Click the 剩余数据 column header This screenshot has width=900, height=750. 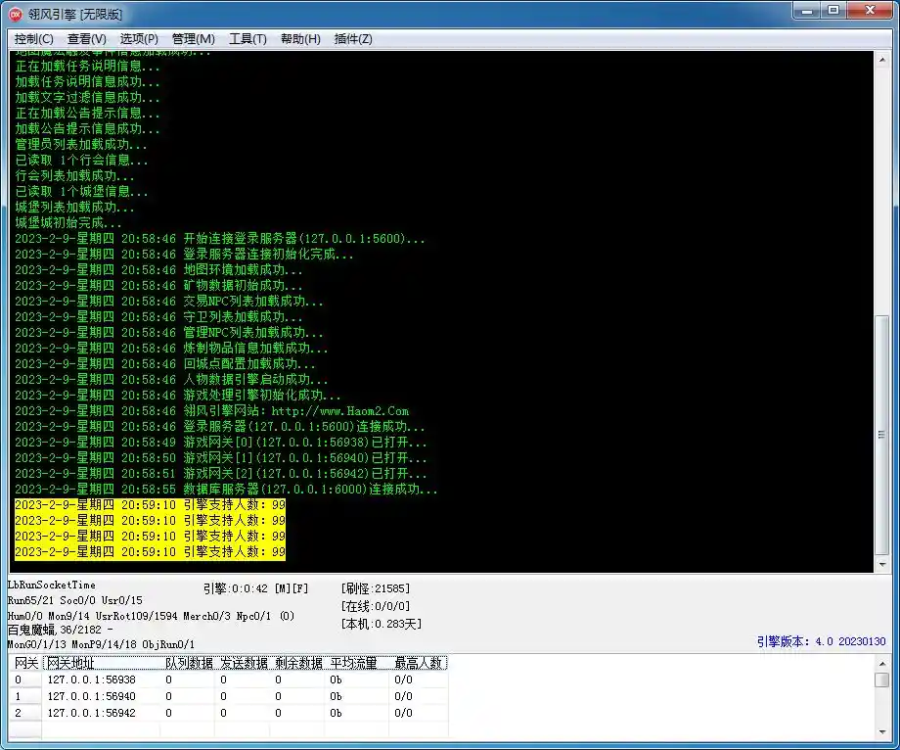click(298, 663)
